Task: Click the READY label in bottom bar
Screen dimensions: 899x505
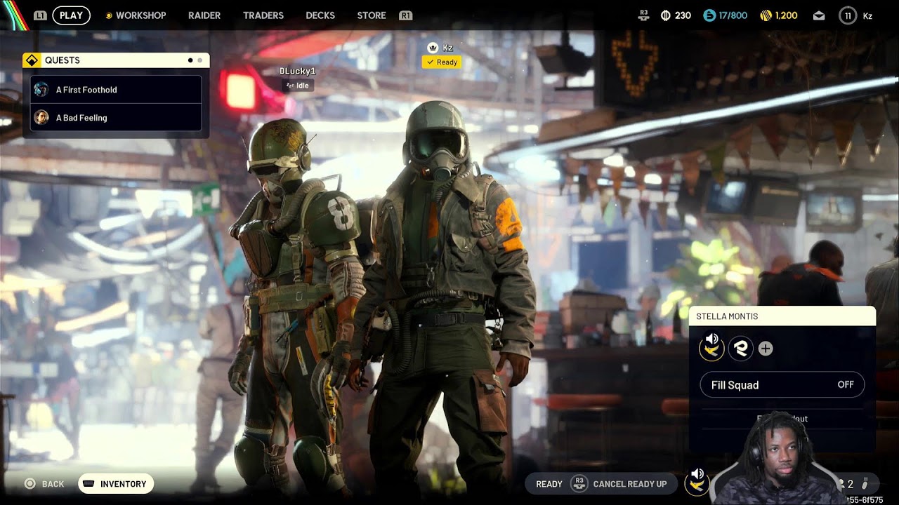Action: tap(549, 484)
